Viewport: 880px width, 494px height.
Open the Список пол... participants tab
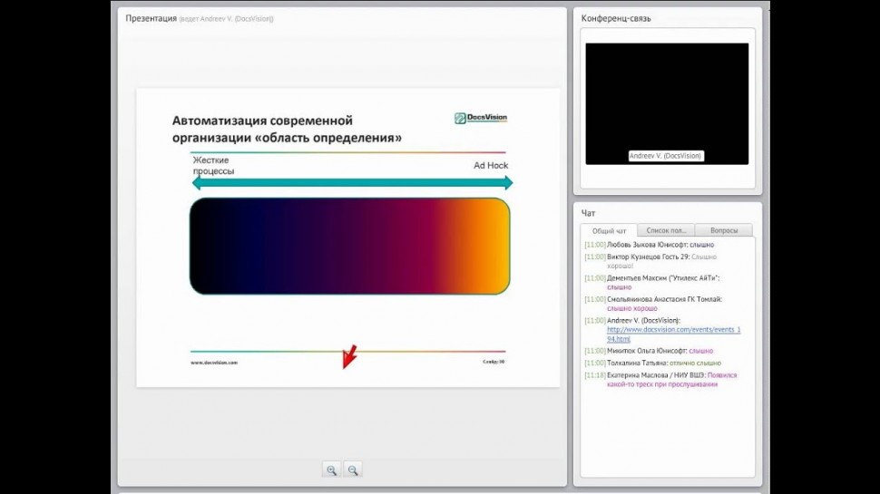tap(666, 230)
